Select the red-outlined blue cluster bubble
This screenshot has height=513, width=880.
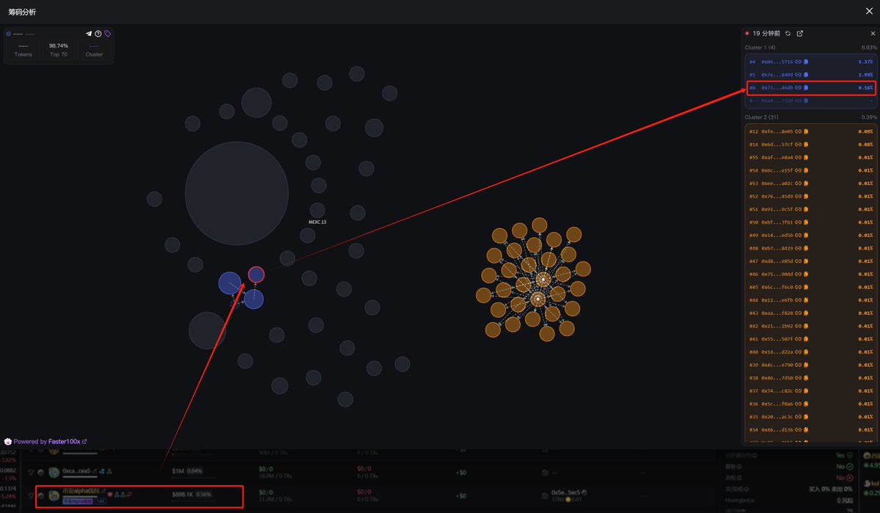tap(256, 274)
